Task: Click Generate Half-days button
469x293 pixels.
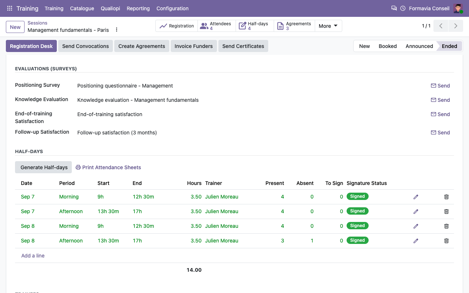Action: (44, 167)
